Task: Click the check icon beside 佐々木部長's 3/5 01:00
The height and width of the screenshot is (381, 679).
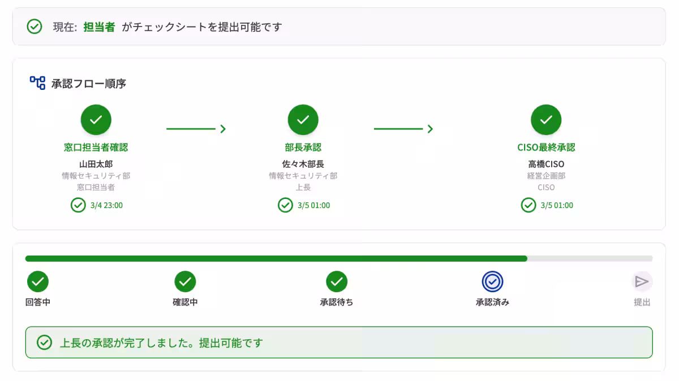Action: tap(285, 205)
